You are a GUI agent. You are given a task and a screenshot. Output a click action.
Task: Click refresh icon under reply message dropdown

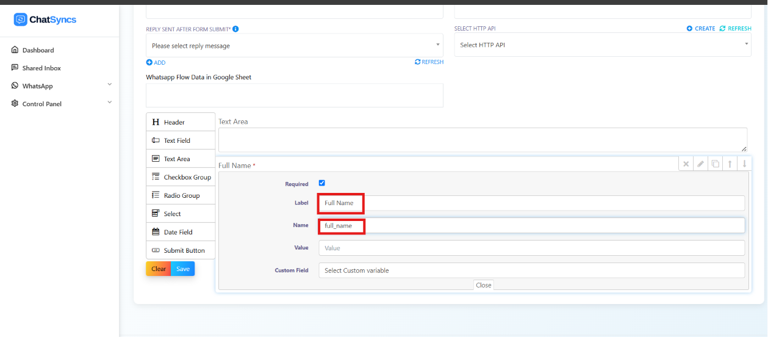click(417, 62)
